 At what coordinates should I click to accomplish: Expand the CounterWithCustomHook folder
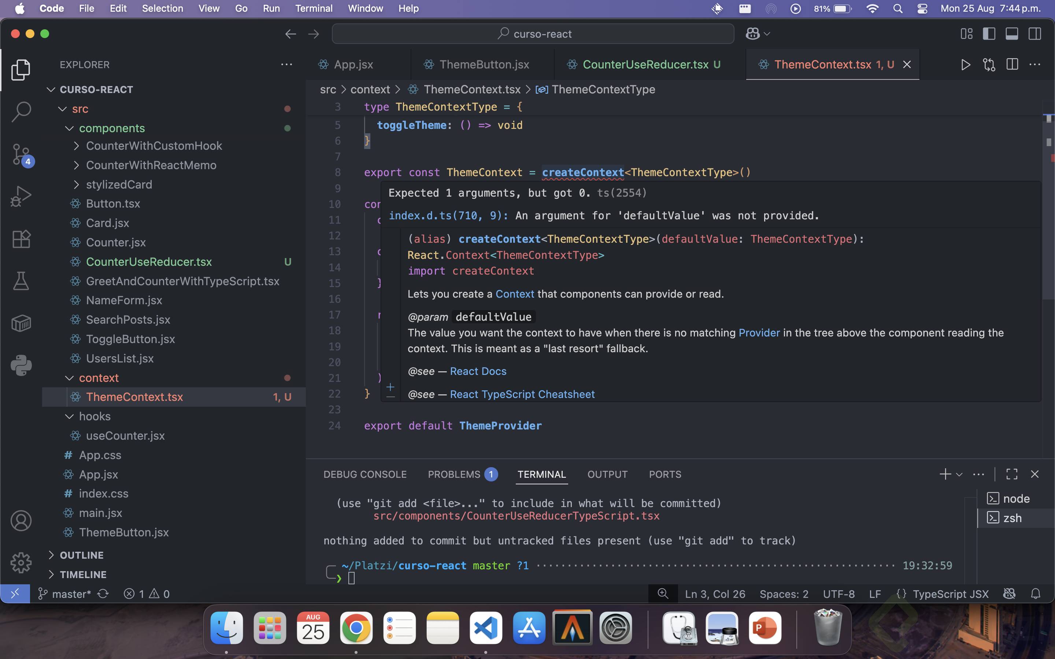pos(153,146)
